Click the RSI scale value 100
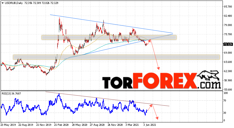Image resolution: width=234 pixels, height=128 pixels. pos(226,93)
